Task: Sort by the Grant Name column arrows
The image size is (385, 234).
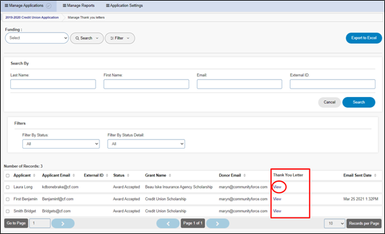Action: coord(170,175)
